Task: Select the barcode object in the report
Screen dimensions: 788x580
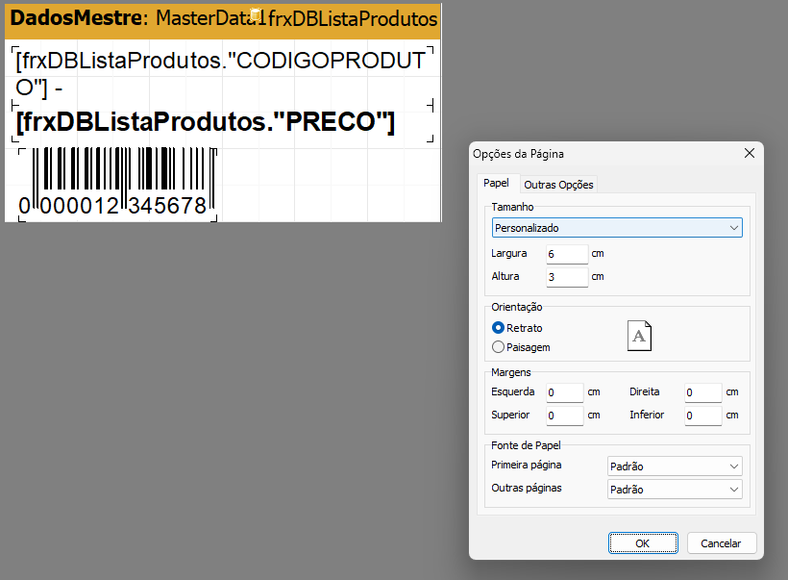Action: (x=118, y=185)
